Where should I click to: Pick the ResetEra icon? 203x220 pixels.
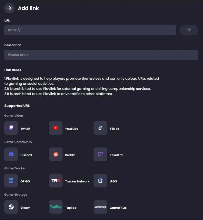(100, 154)
